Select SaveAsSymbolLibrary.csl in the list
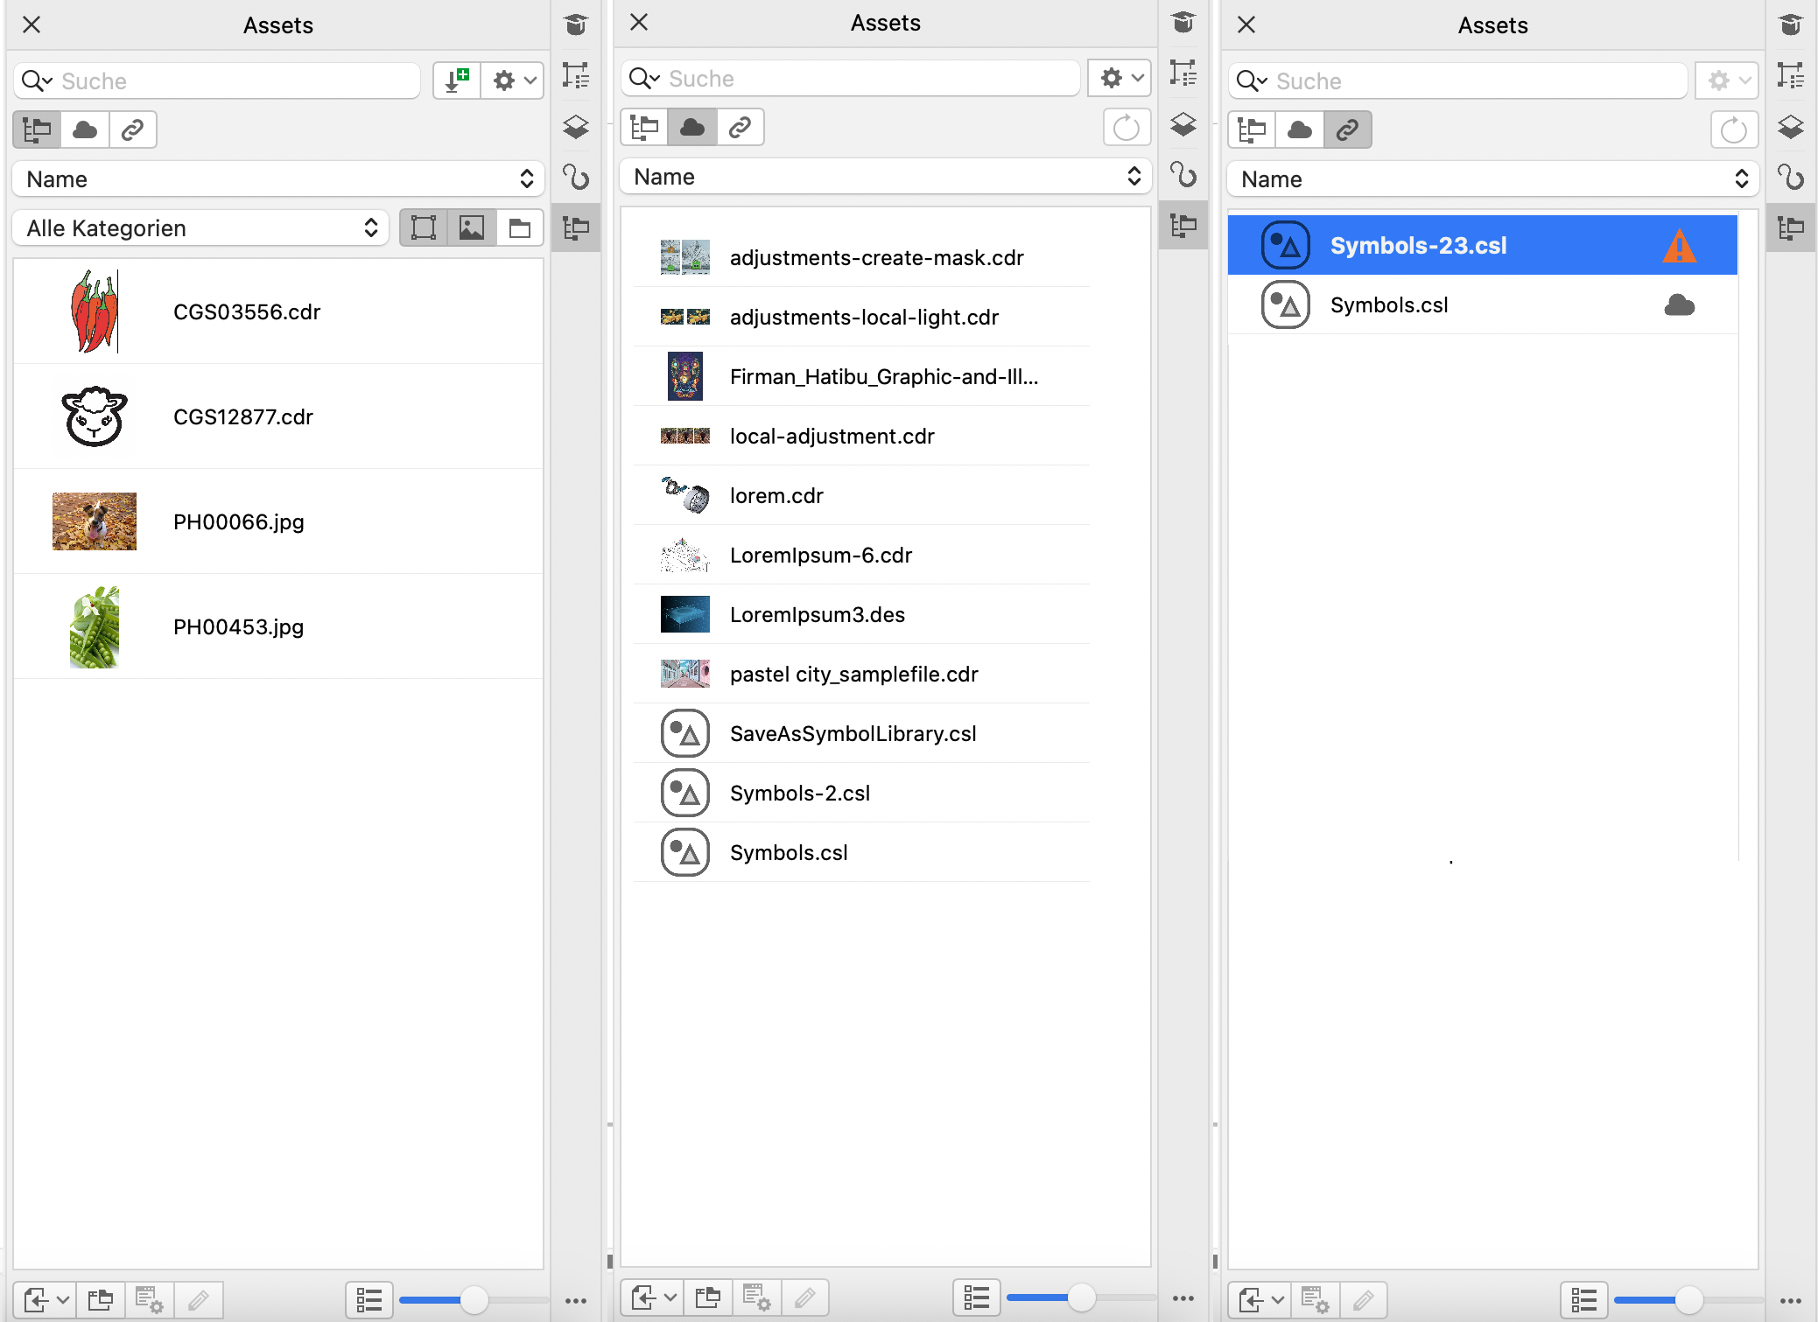 point(853,733)
